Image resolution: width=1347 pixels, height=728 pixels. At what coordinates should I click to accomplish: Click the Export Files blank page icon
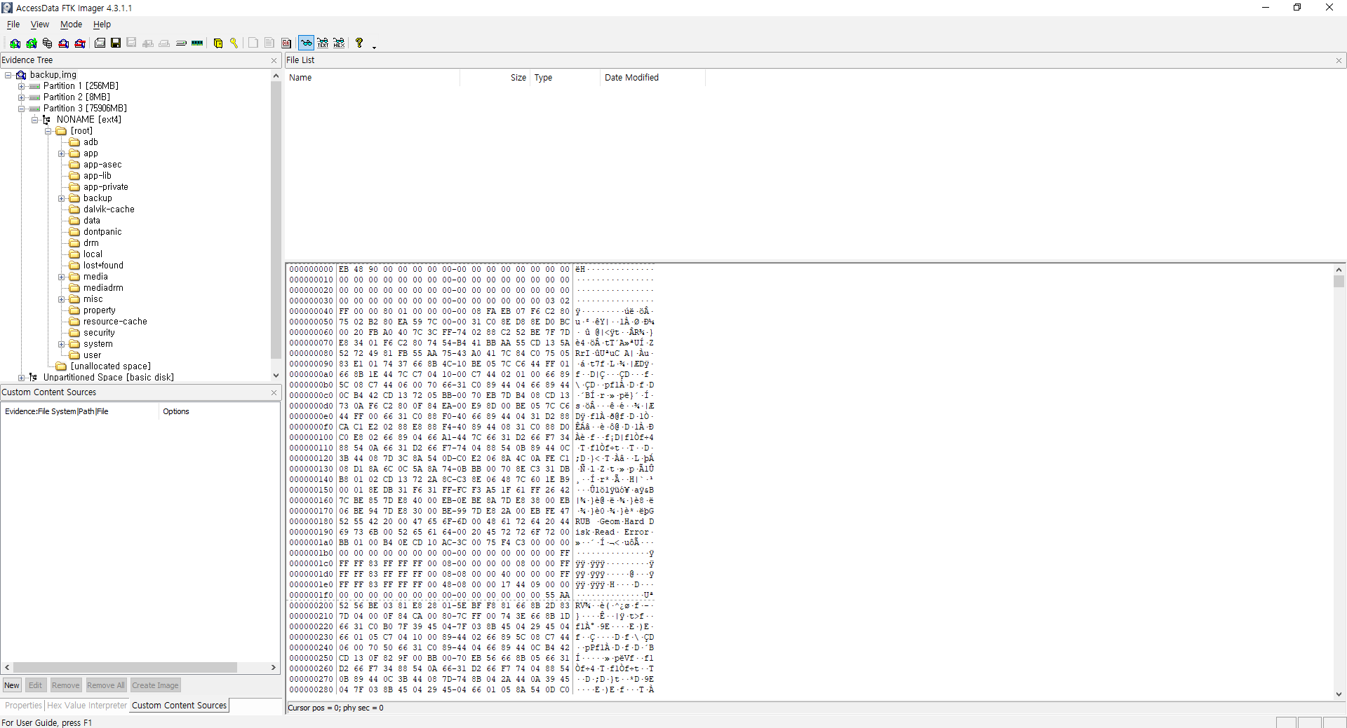pyautogui.click(x=253, y=43)
